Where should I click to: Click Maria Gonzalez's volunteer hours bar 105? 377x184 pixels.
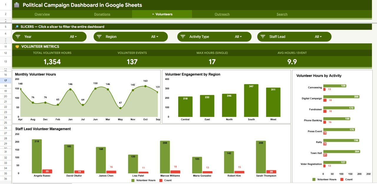click(x=197, y=165)
